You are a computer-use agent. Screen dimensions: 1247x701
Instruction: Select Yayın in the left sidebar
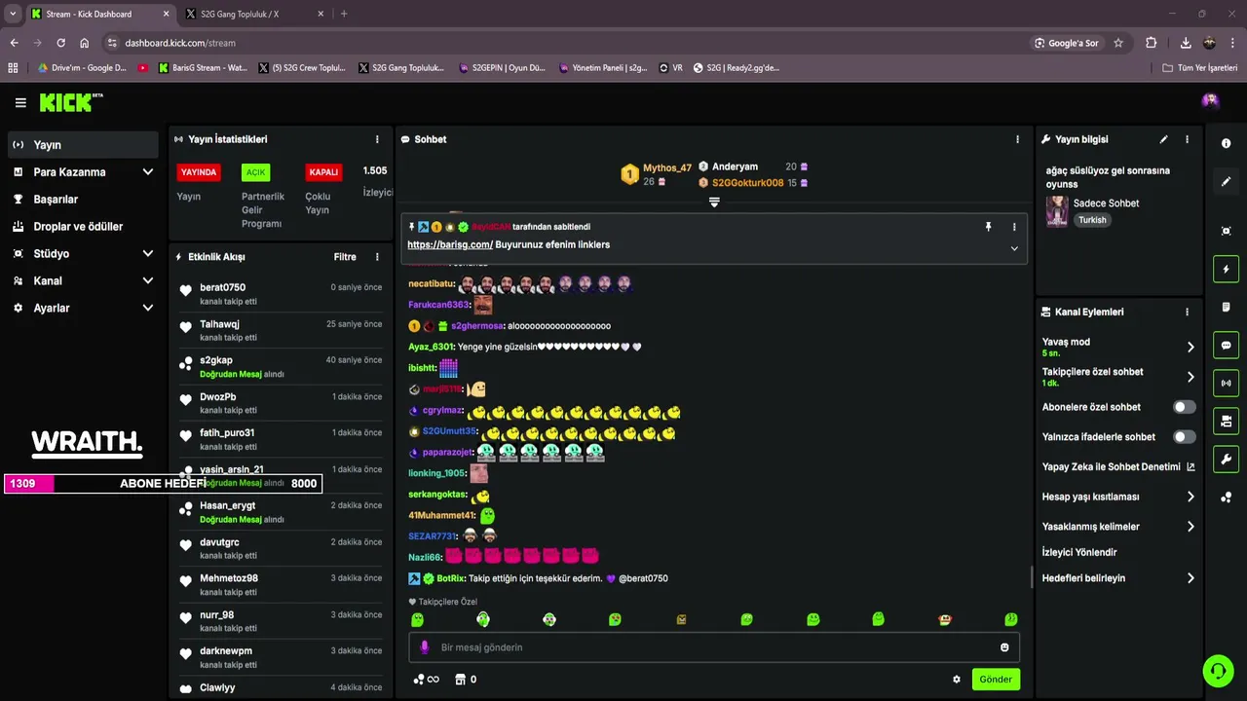(83, 145)
